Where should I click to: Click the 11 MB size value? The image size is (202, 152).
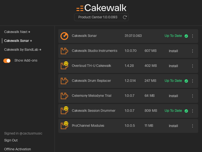[x=149, y=126]
